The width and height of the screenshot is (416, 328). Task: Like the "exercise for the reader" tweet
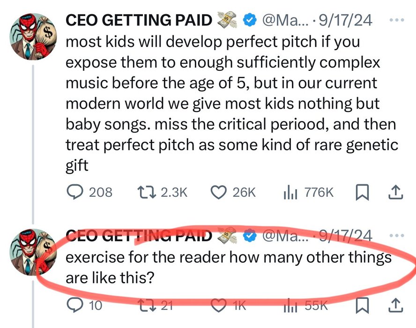[x=219, y=306]
